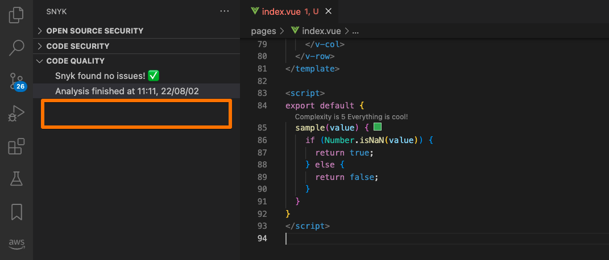Viewport: 609px width, 260px height.
Task: Click the index.vue breadcrumb item
Action: (x=321, y=31)
